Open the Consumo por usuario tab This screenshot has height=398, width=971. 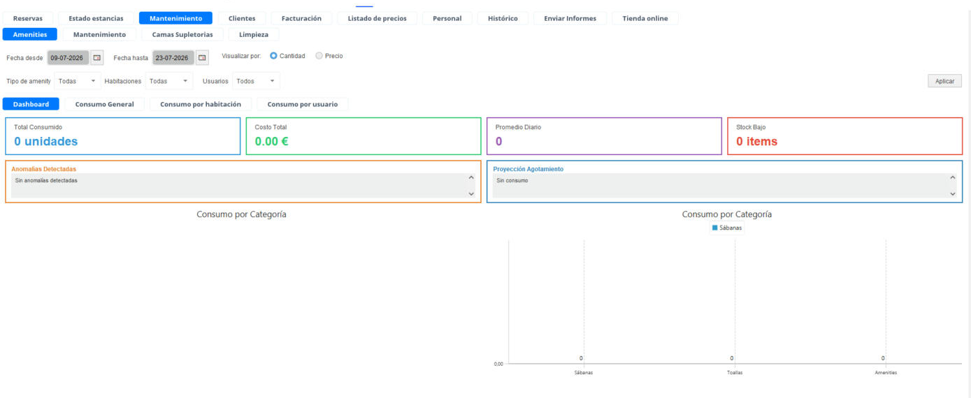tap(303, 104)
